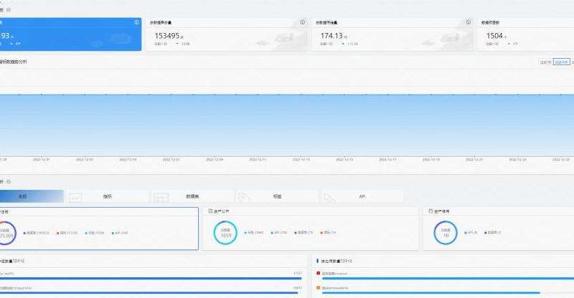Click the help icon beside the analysis section heading
This screenshot has height=298, width=574.
pos(9,182)
